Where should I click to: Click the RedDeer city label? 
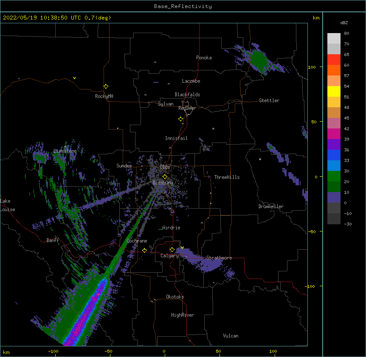pos(187,108)
